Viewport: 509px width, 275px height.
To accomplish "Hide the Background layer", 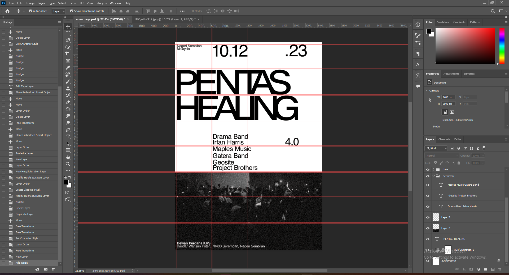I will pyautogui.click(x=428, y=261).
